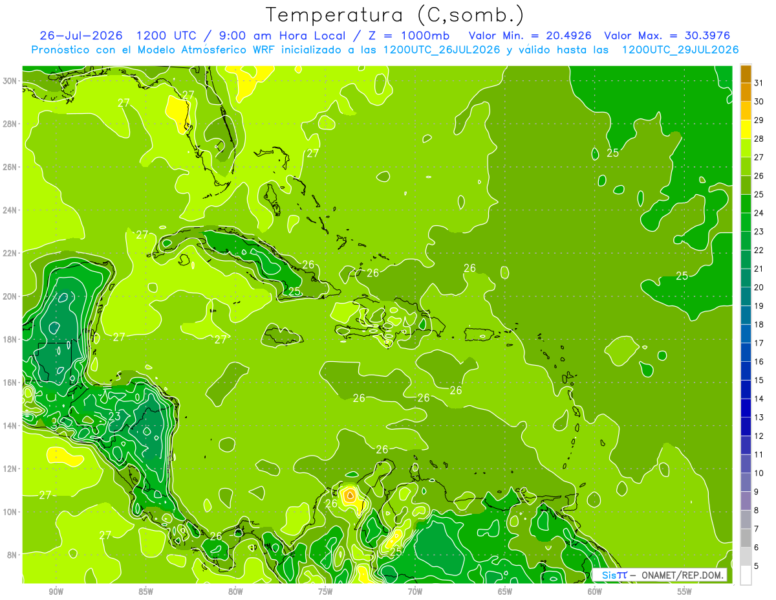Click the '21' legend value

point(759,269)
